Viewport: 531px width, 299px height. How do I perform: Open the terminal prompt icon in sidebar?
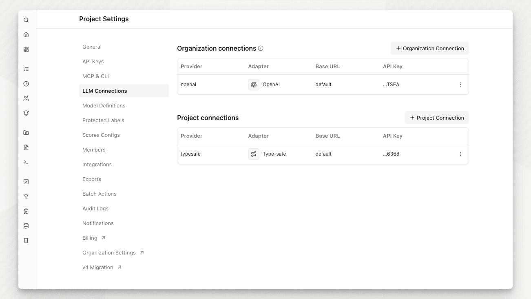(26, 162)
